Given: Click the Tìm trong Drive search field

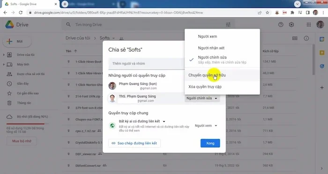Looking at the screenshot, I should 149,24.
